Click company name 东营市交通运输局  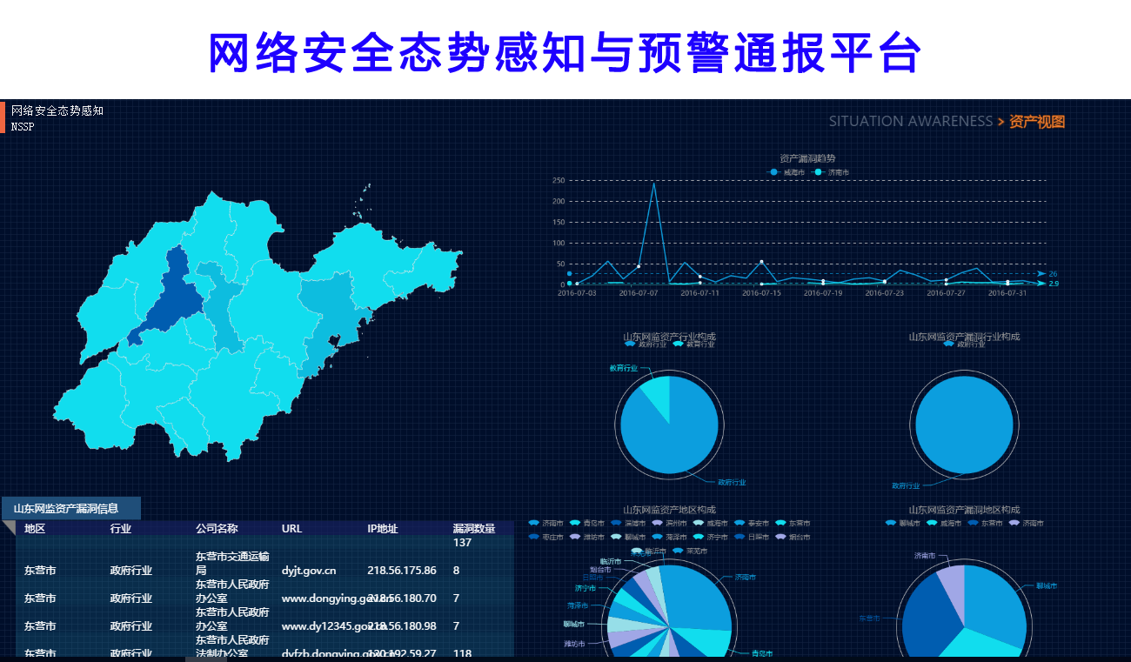[232, 564]
